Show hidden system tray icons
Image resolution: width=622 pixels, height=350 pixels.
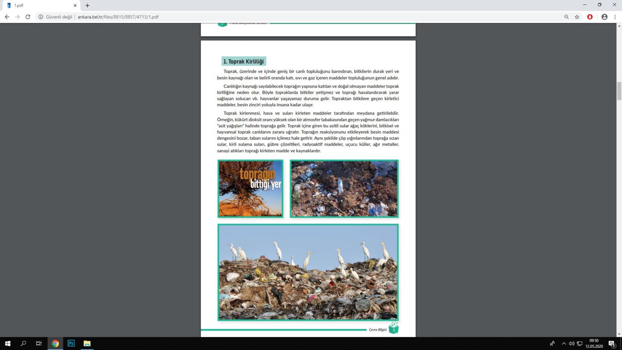coord(564,343)
